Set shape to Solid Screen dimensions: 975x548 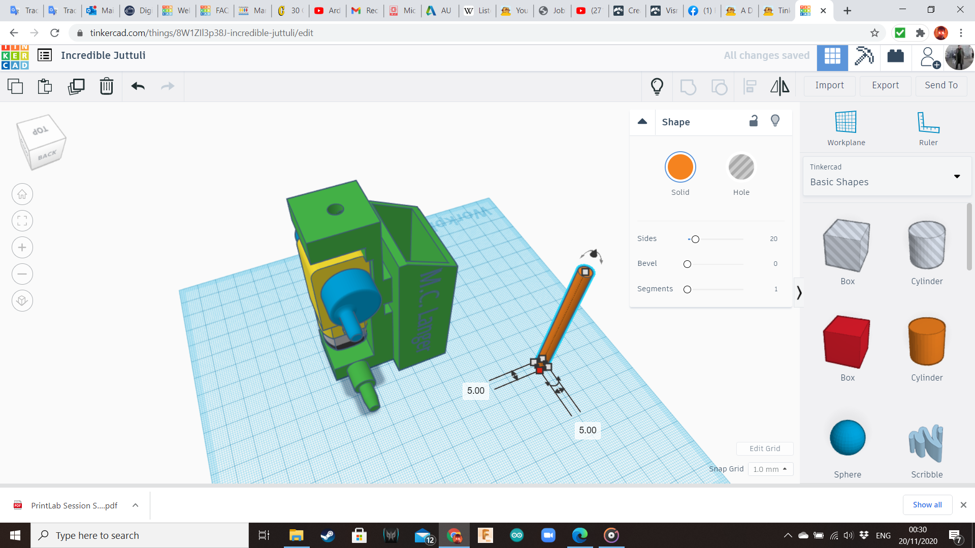pos(680,167)
